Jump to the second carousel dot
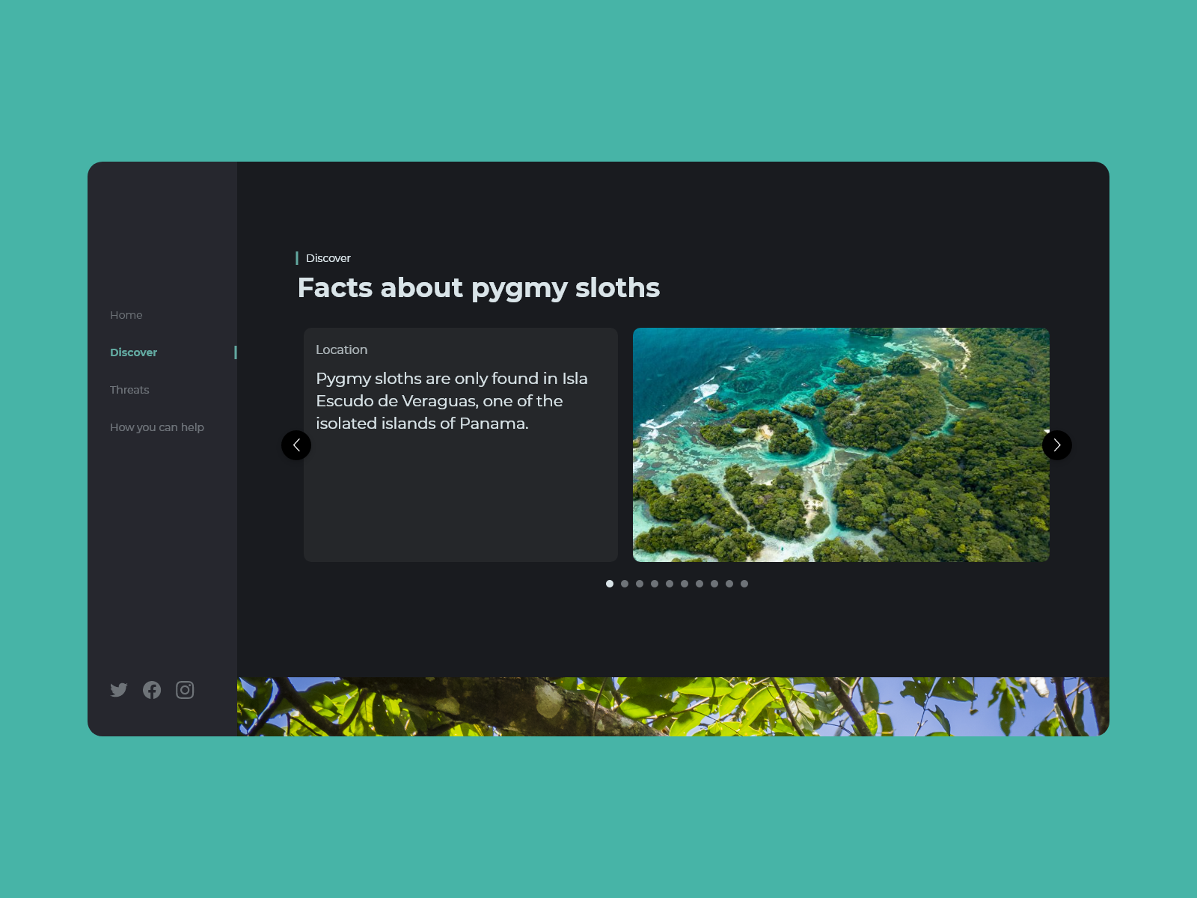The width and height of the screenshot is (1197, 898). click(625, 584)
